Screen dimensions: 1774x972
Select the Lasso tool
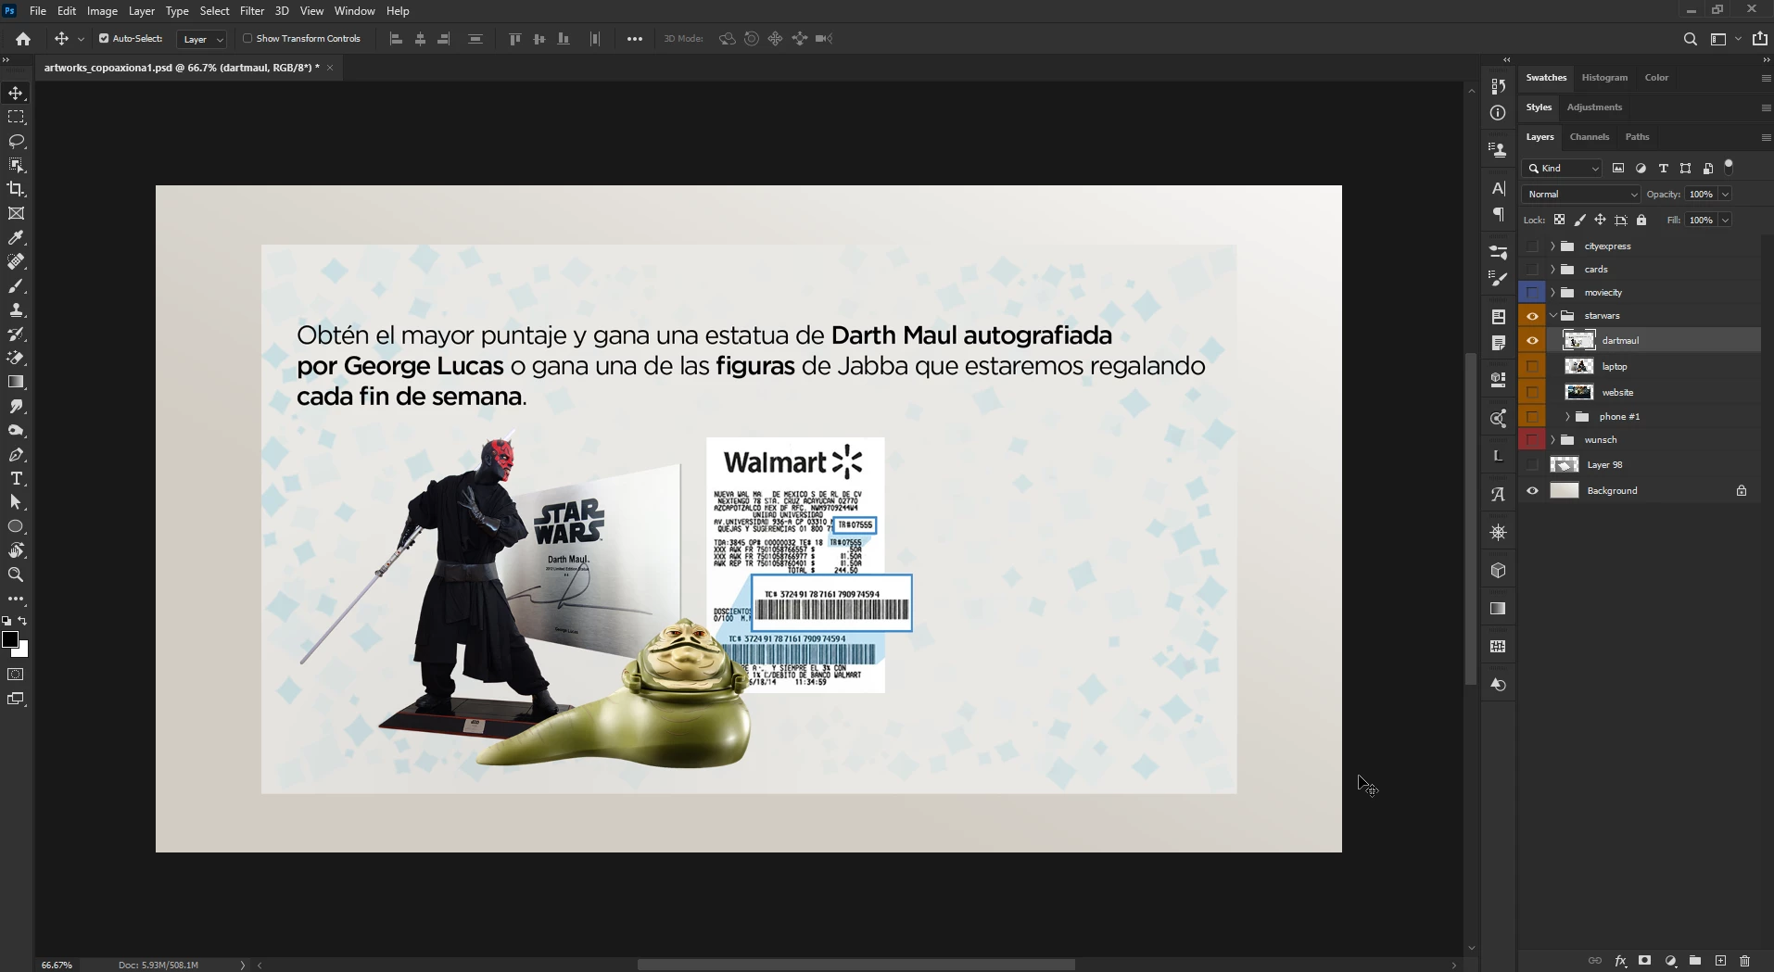click(16, 142)
